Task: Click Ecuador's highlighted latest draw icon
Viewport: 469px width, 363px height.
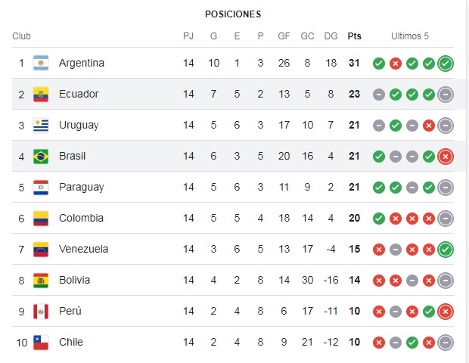Action: click(446, 95)
